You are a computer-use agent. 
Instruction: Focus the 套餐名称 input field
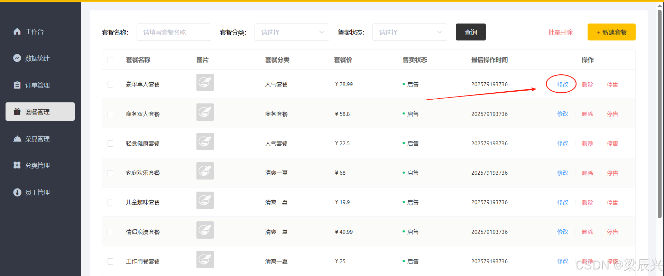point(174,32)
